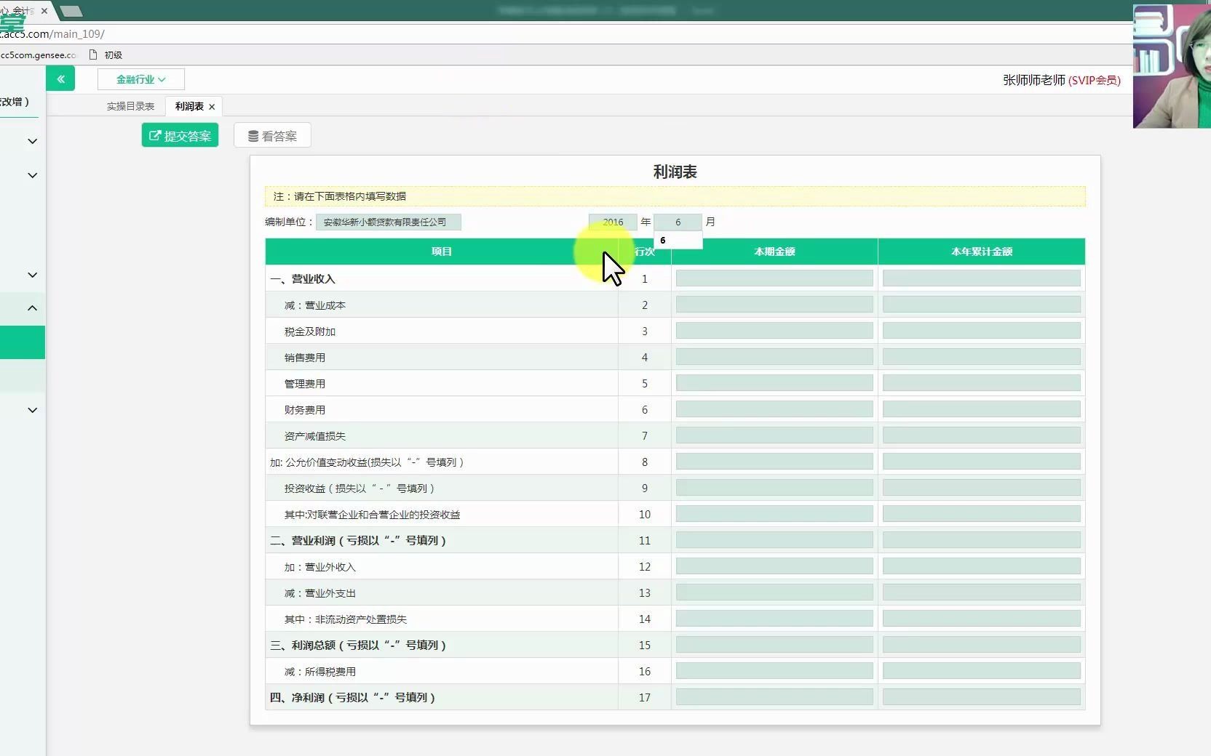Expand the first chevron in the left sidebar

pos(32,141)
